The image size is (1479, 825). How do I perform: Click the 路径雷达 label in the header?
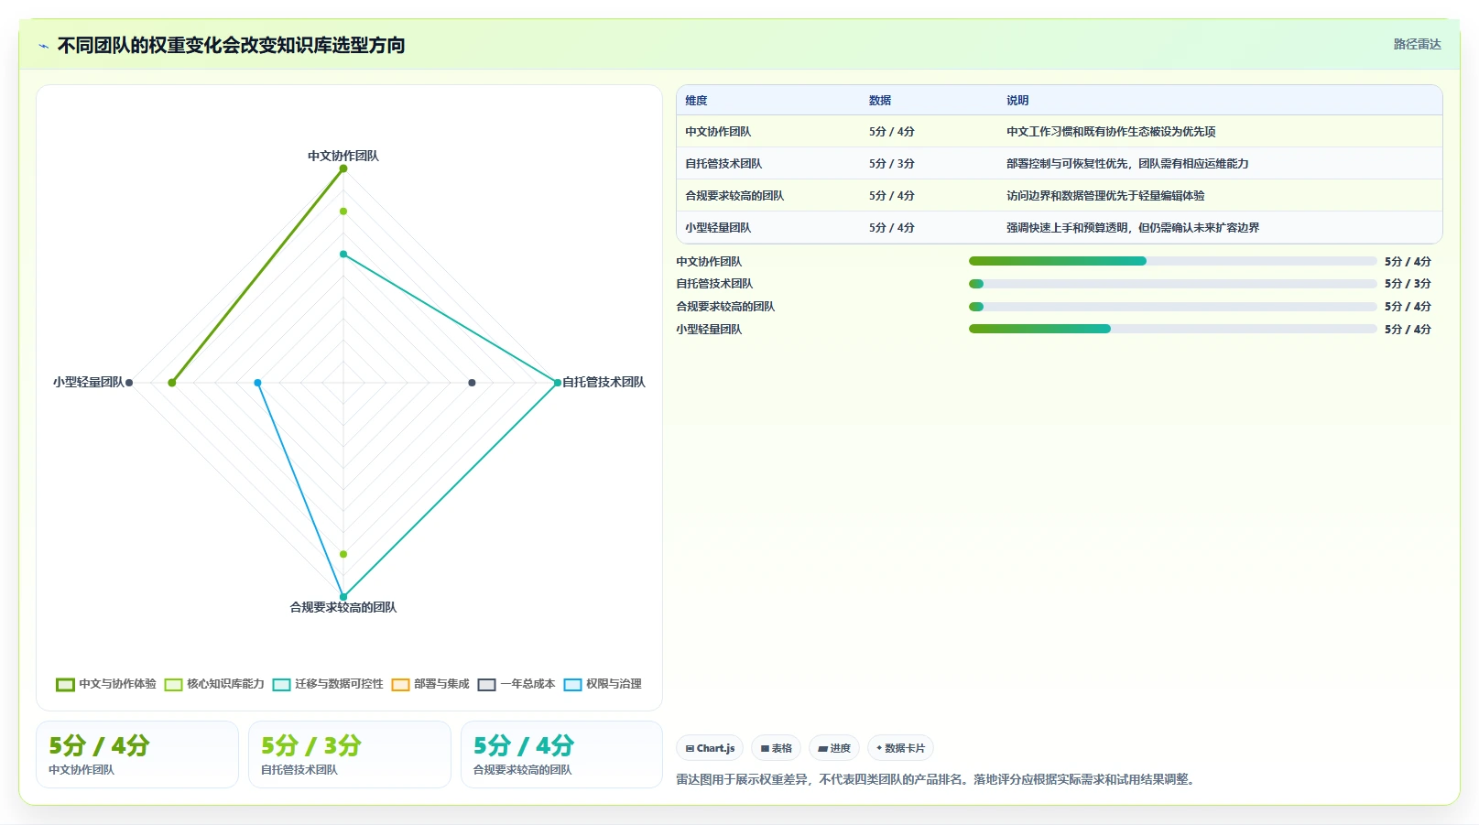1417,44
